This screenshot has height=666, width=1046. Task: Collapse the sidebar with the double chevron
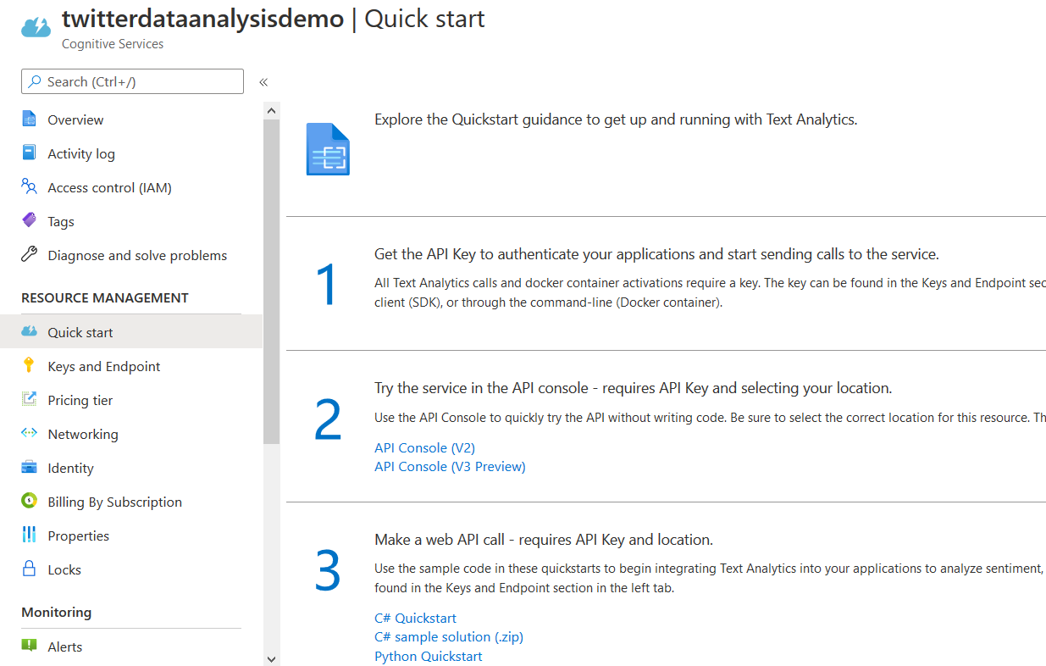263,82
